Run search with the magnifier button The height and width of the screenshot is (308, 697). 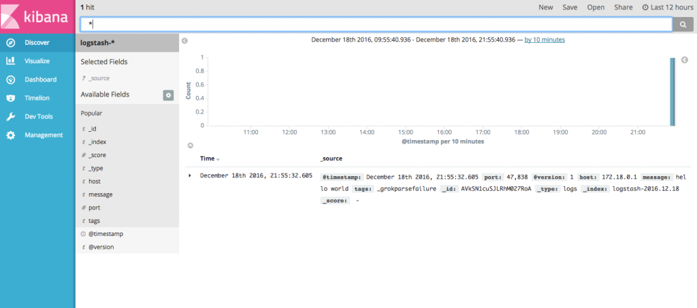683,25
